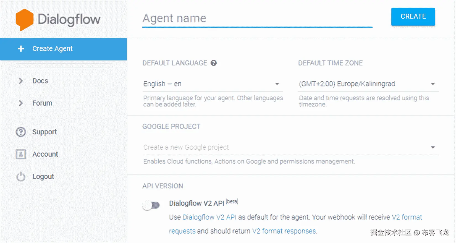Open the Dialogflow V2 API link
The height and width of the screenshot is (243, 456).
(209, 217)
